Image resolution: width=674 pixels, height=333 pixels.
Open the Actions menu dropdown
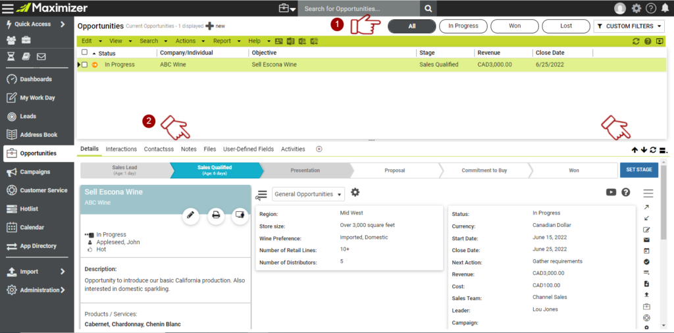tap(189, 41)
